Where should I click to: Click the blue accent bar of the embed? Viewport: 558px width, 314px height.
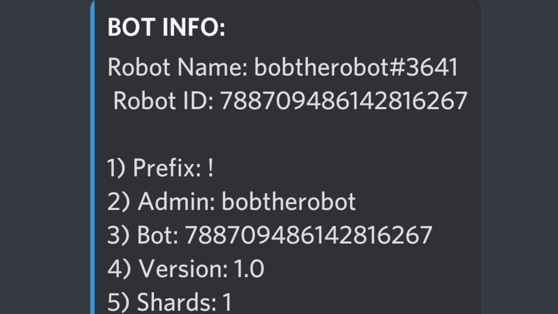(92, 157)
